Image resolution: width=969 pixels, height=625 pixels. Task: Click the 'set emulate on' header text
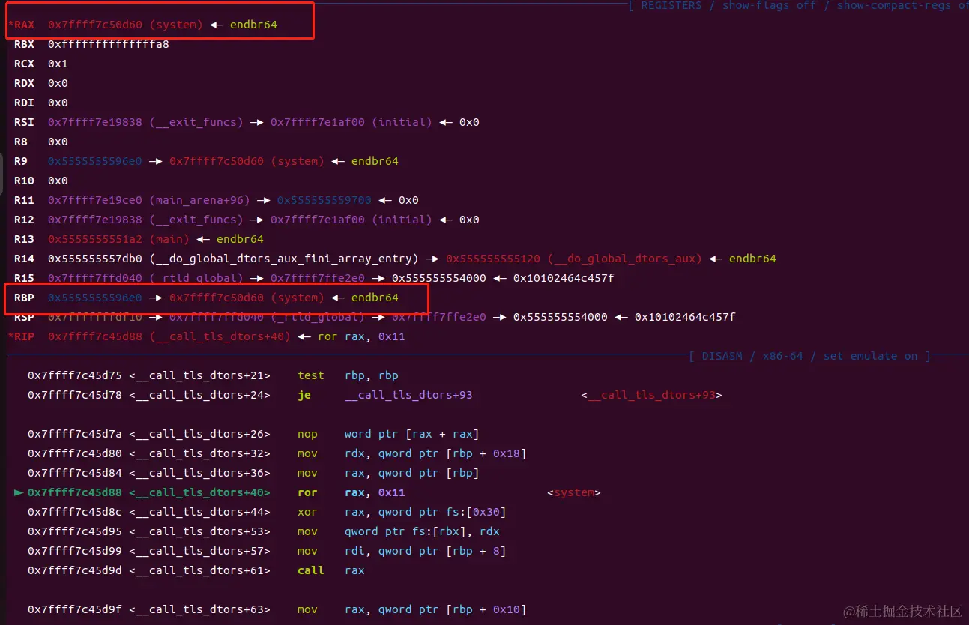870,356
